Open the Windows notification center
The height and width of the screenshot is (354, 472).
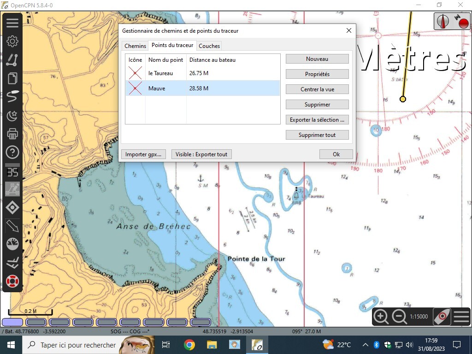pos(457,345)
